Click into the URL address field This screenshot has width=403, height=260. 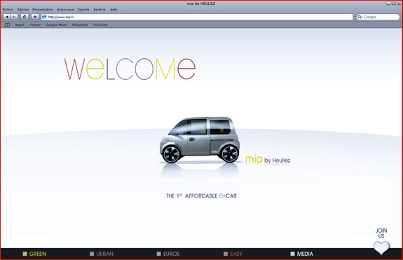[x=197, y=17]
